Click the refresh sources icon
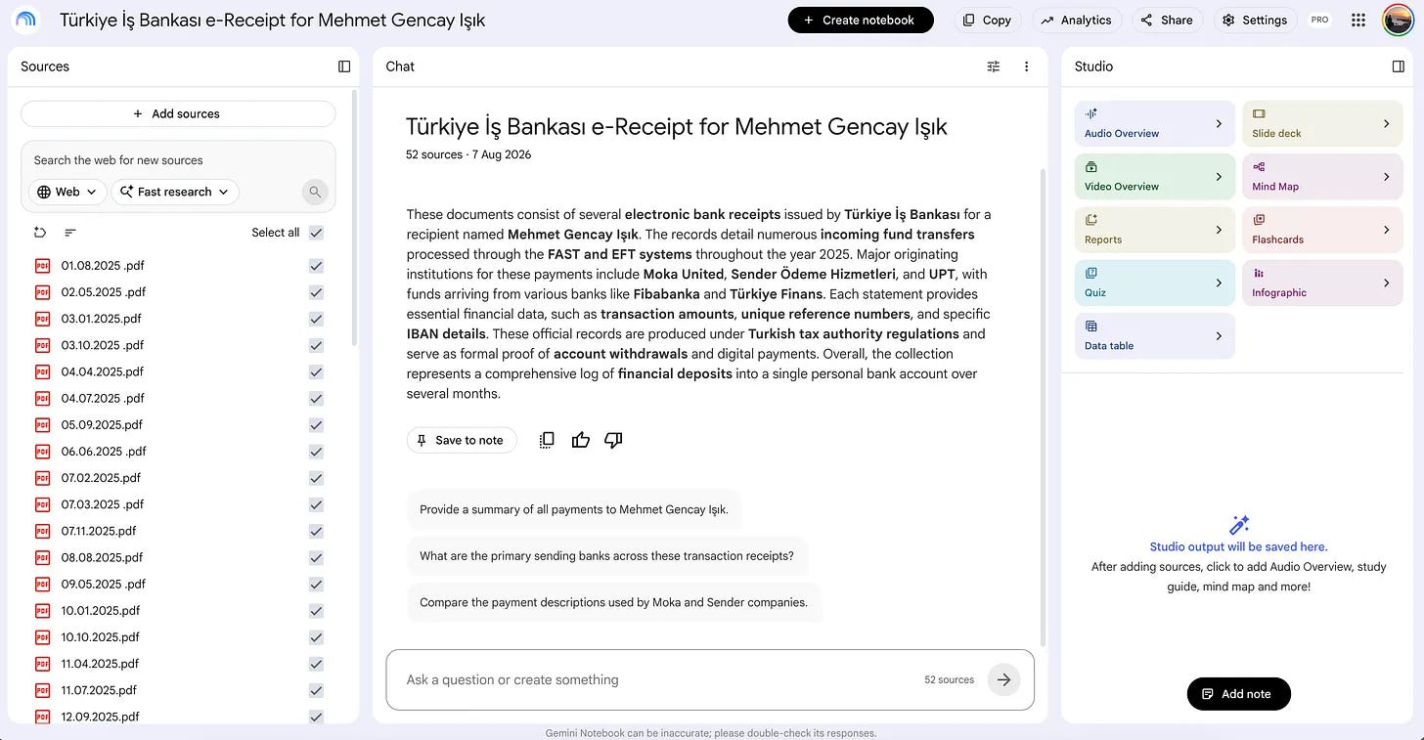1424x740 pixels. (40, 233)
